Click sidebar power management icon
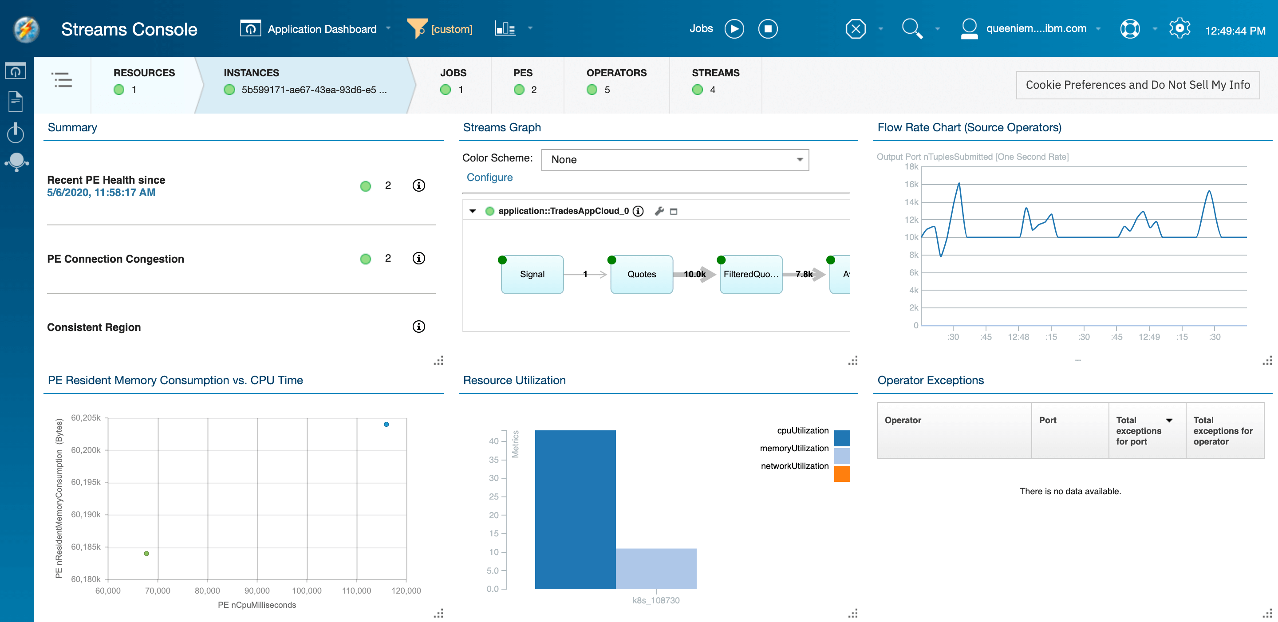1278x622 pixels. coord(16,133)
